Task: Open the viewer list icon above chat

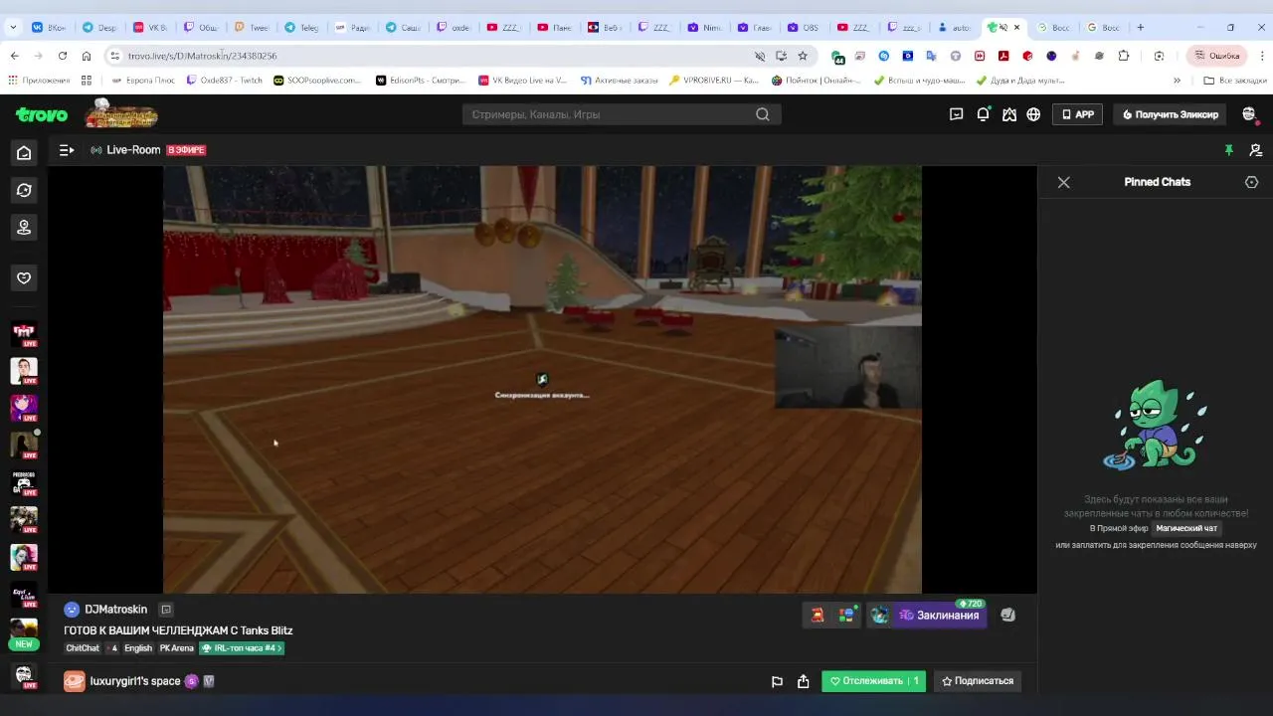Action: click(x=1255, y=150)
